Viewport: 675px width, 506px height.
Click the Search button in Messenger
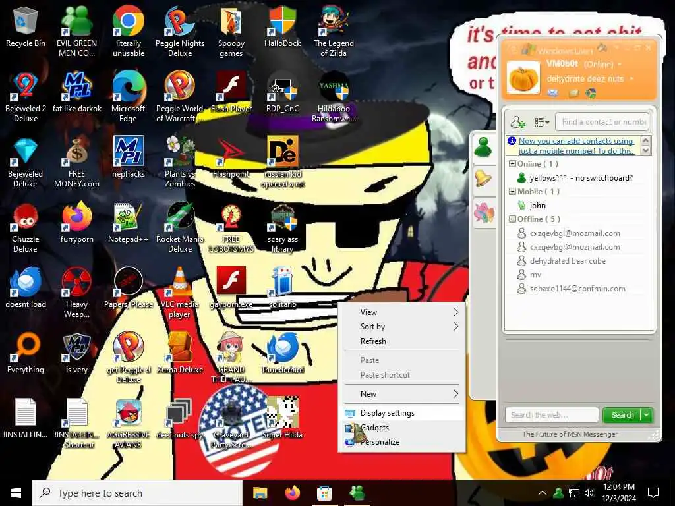tap(622, 415)
